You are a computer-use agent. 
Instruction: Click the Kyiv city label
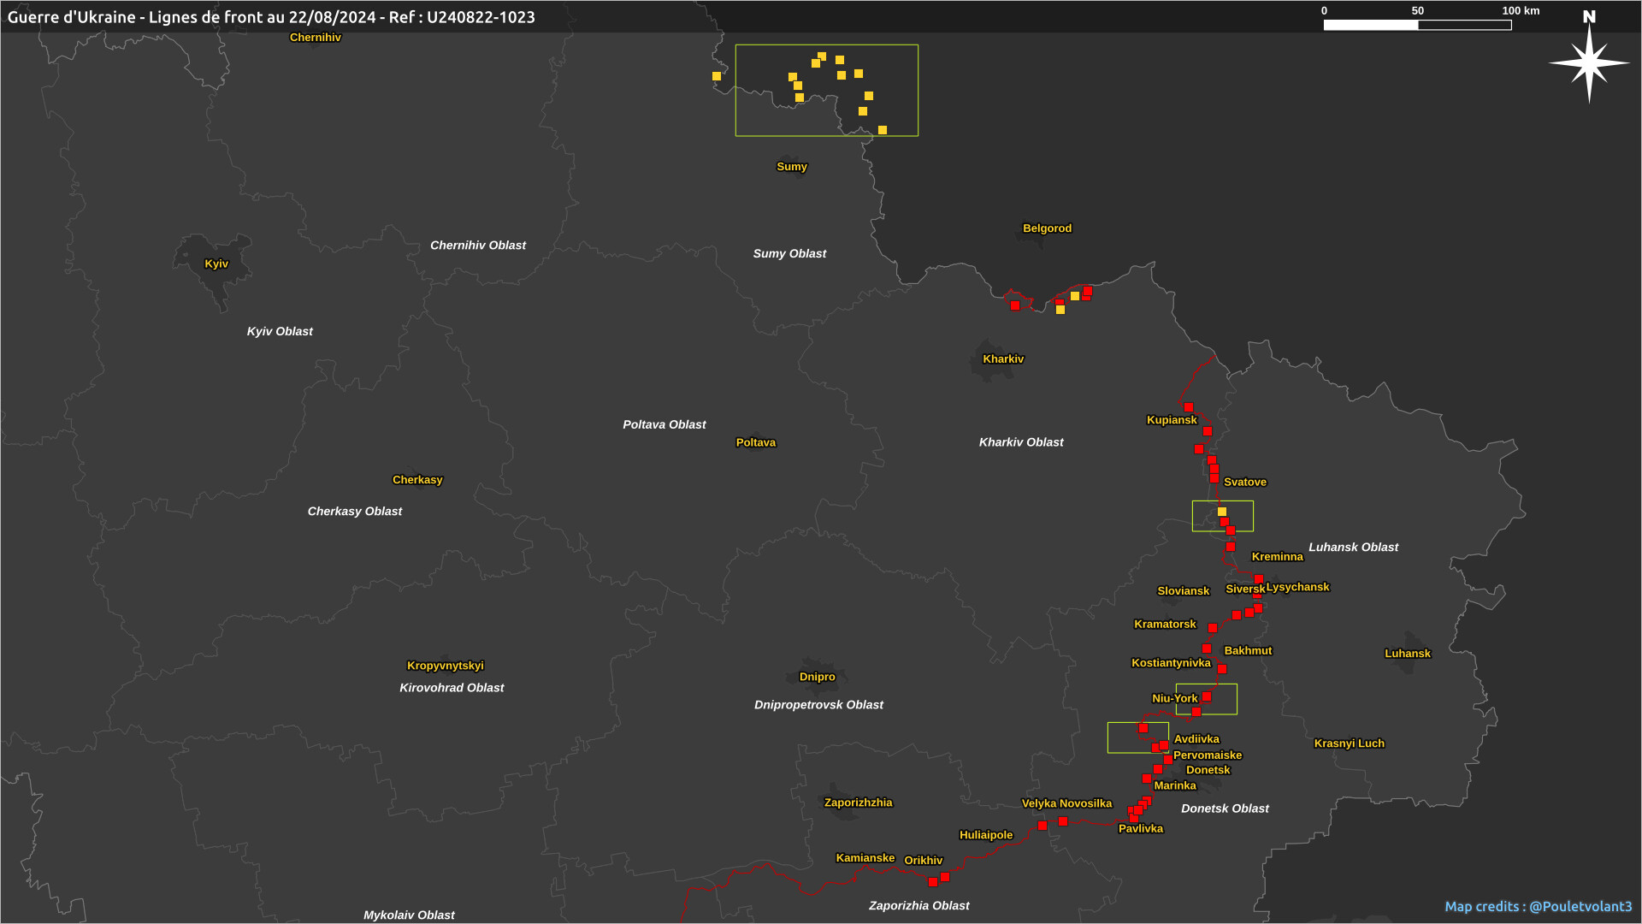(216, 264)
